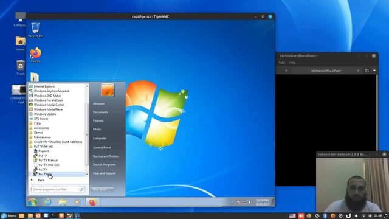Viewport: 389px width, 219px height.
Task: Open the Home folder on the host desktop
Action: click(20, 44)
